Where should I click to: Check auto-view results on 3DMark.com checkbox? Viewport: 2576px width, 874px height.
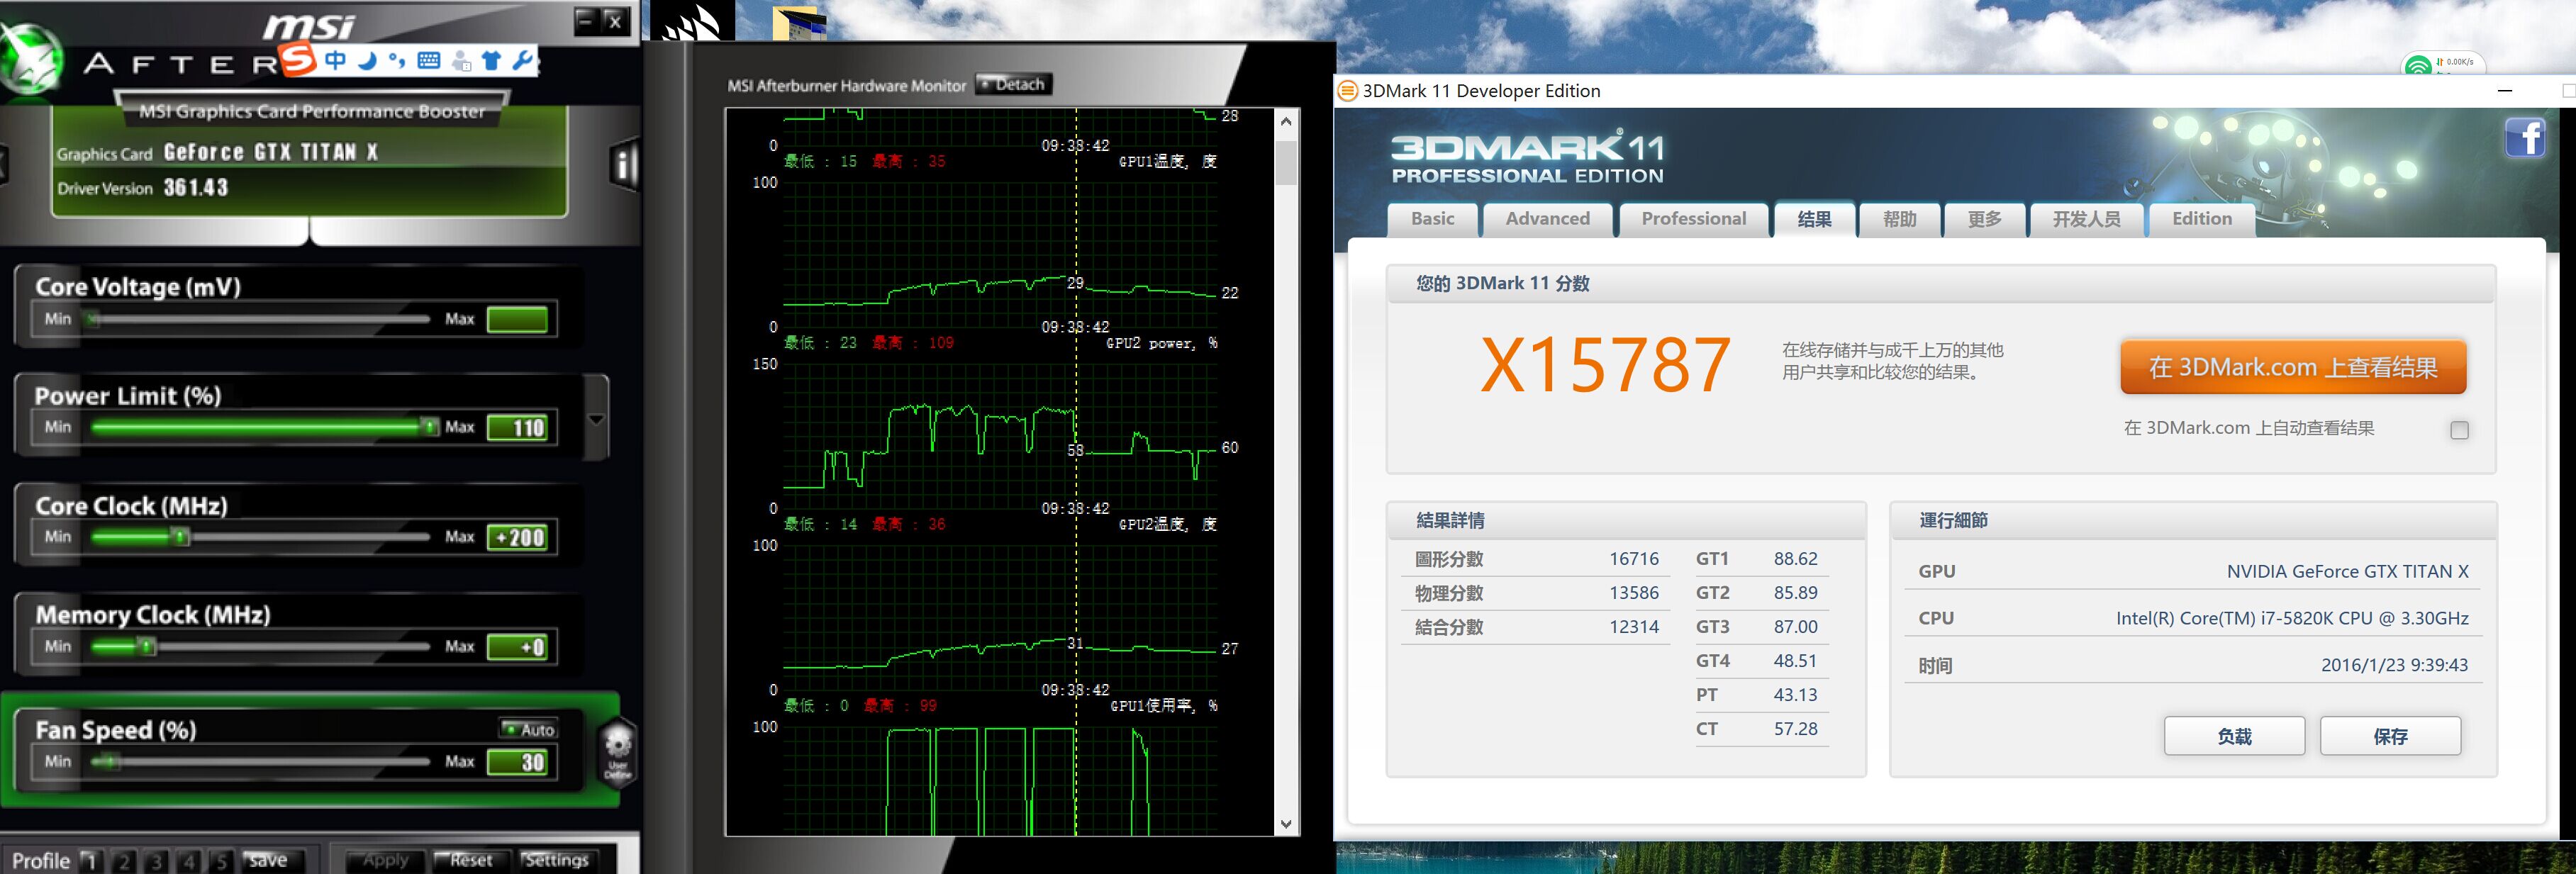(x=2460, y=430)
